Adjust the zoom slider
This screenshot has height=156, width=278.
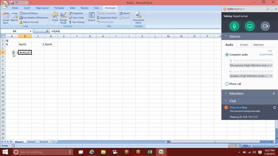pyautogui.click(x=264, y=146)
